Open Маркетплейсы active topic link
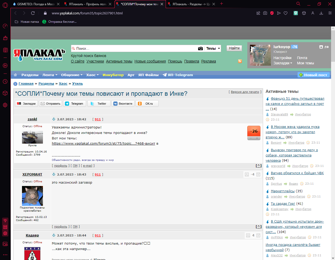The height and width of the screenshot is (260, 335). [283, 191]
